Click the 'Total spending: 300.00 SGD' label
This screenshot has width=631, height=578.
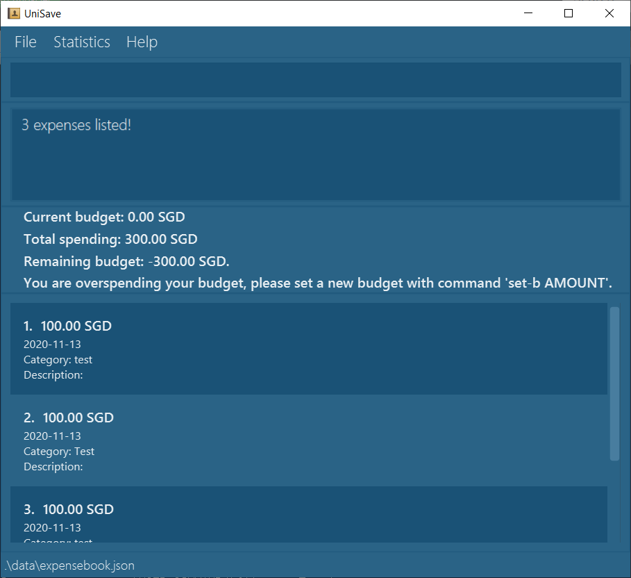(x=110, y=239)
